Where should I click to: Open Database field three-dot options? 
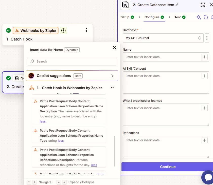207,38
